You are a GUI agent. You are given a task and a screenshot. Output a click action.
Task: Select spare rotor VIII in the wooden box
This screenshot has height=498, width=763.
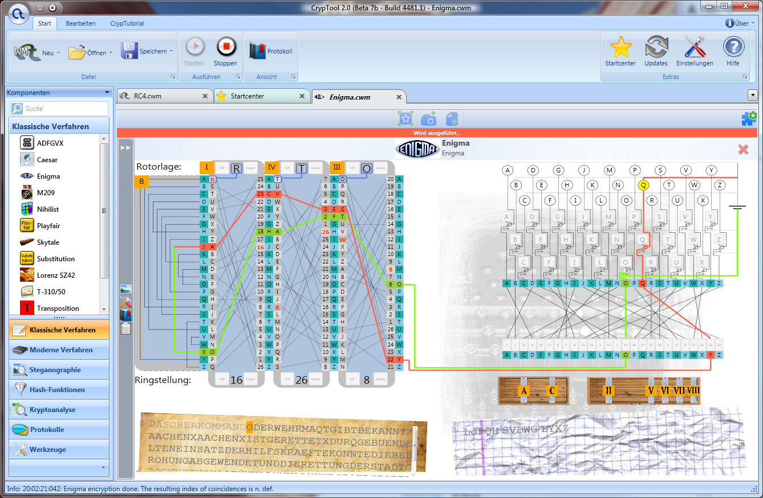click(693, 390)
